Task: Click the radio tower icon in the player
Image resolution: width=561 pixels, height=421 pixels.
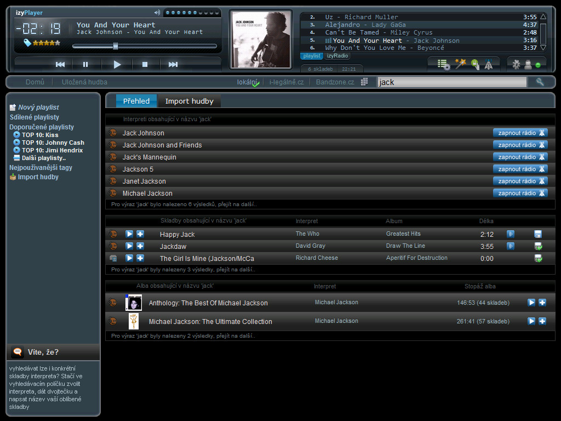Action: tap(488, 65)
